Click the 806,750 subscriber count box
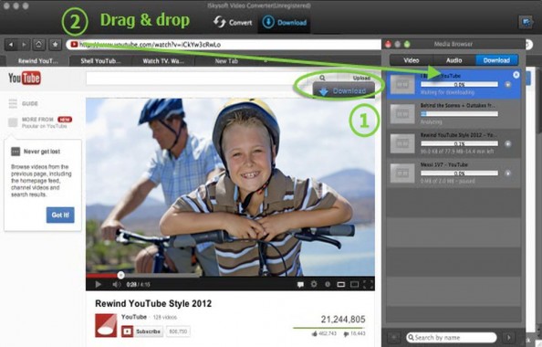Image resolution: width=542 pixels, height=347 pixels. click(178, 331)
